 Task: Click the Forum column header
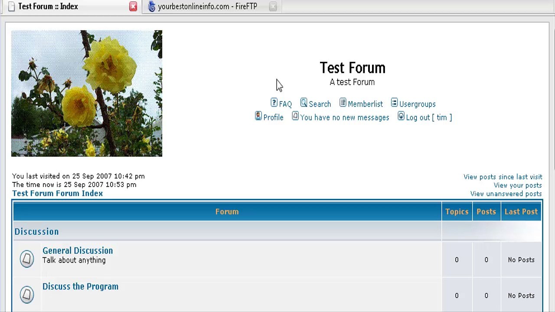tap(227, 211)
